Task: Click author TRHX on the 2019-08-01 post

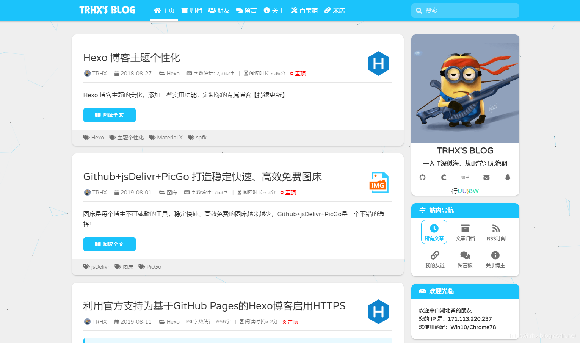Action: pos(96,193)
